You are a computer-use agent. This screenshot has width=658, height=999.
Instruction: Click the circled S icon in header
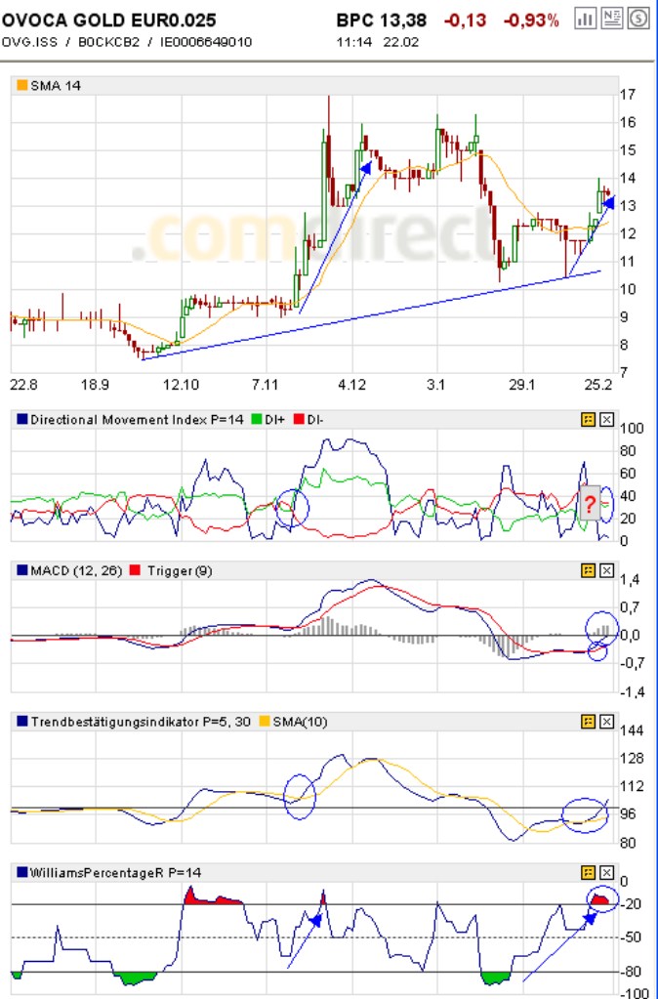[x=638, y=19]
